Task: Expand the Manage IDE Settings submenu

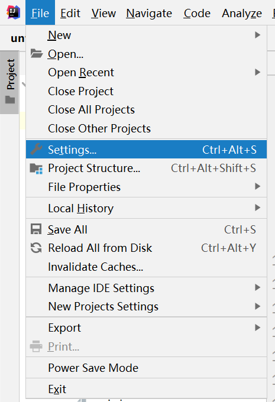Action: 146,288
